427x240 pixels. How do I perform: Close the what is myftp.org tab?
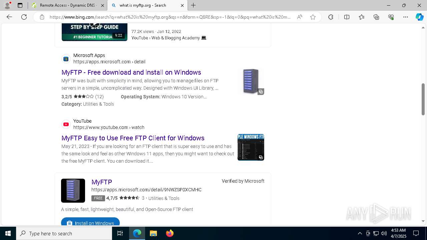tap(182, 5)
